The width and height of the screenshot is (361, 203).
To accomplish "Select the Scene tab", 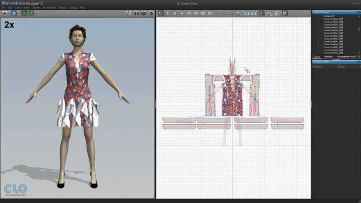I will [x=317, y=57].
